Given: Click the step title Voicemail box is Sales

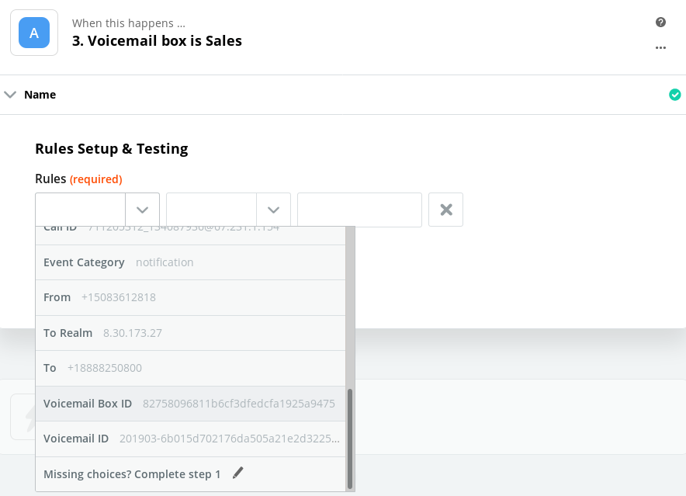Looking at the screenshot, I should click(x=157, y=40).
